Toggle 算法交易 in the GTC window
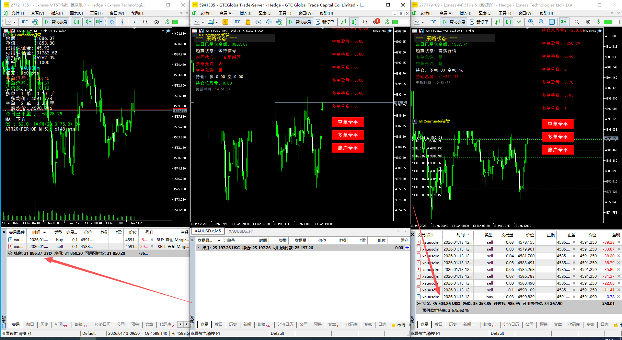The image size is (622, 340). pos(300,22)
